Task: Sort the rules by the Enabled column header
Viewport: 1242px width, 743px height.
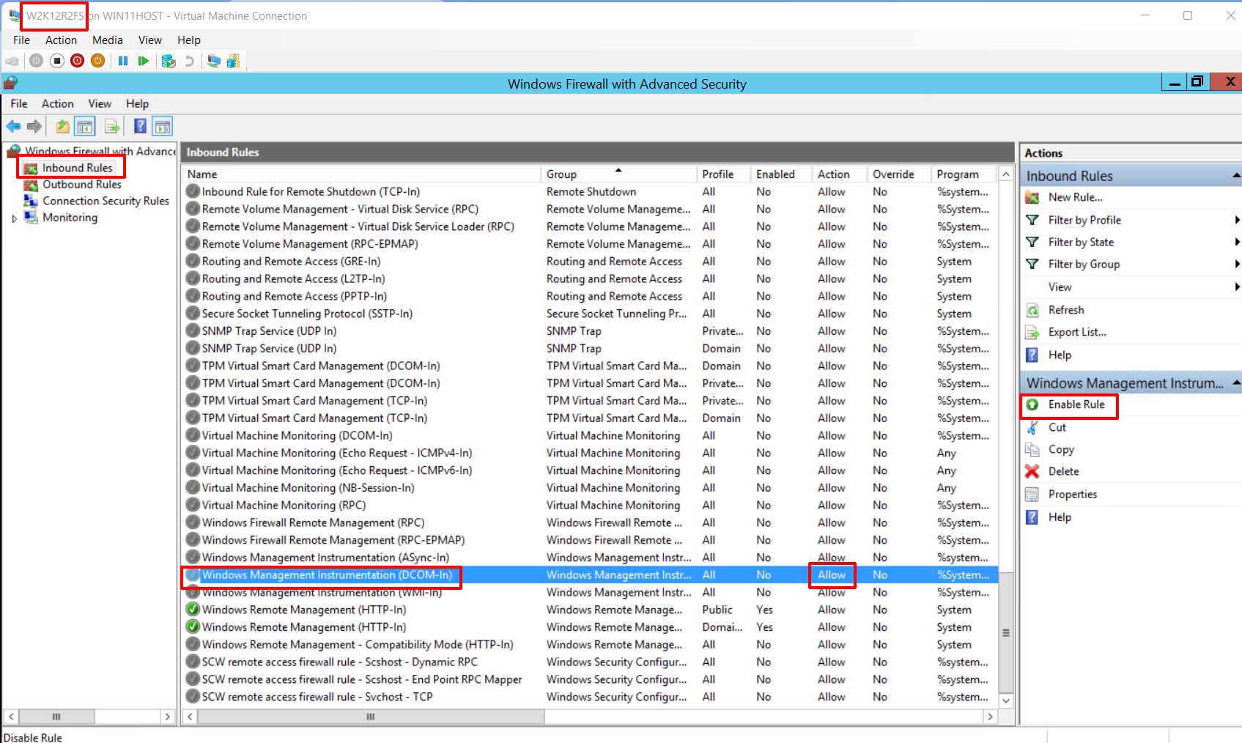Action: 781,174
